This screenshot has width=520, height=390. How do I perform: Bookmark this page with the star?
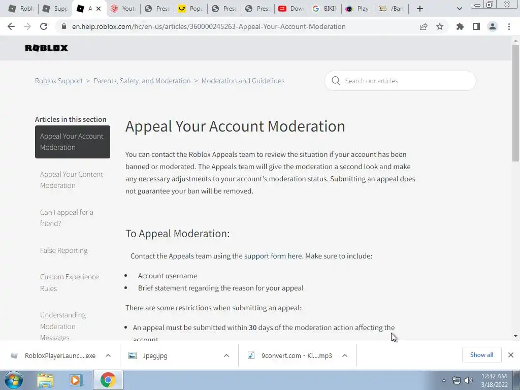[440, 26]
